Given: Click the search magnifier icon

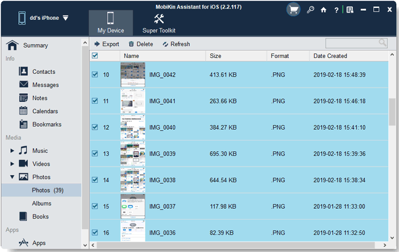Looking at the screenshot, I should (x=382, y=43).
